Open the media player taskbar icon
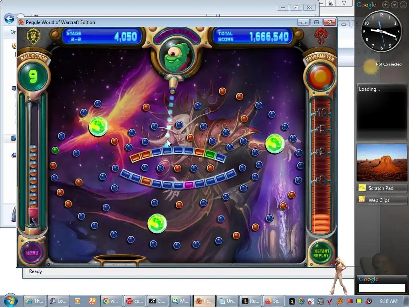This screenshot has width=409, height=307. coord(77,301)
